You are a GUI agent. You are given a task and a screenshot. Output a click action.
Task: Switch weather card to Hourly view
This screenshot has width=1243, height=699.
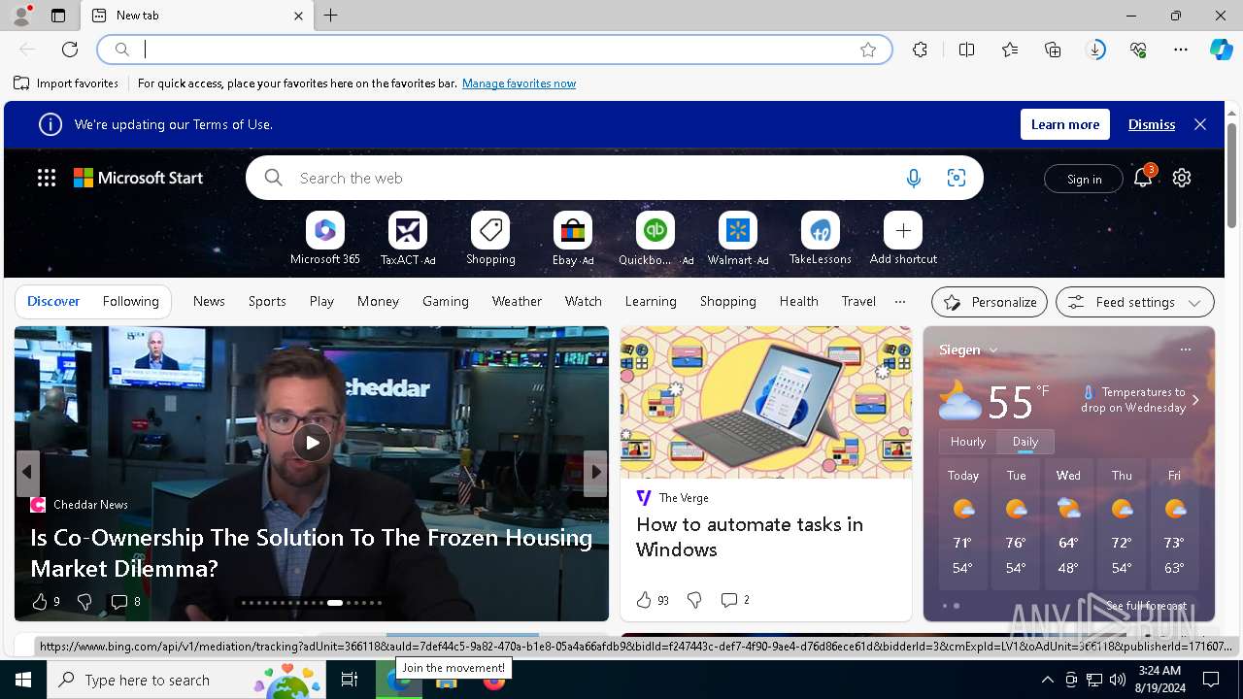tap(968, 442)
